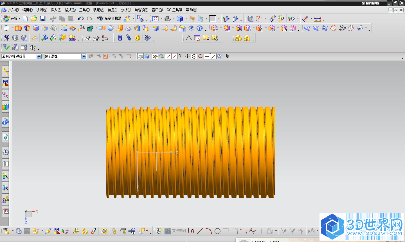Click the extension spring icon
Image resolution: width=405 pixels, height=242 pixels.
[129, 38]
